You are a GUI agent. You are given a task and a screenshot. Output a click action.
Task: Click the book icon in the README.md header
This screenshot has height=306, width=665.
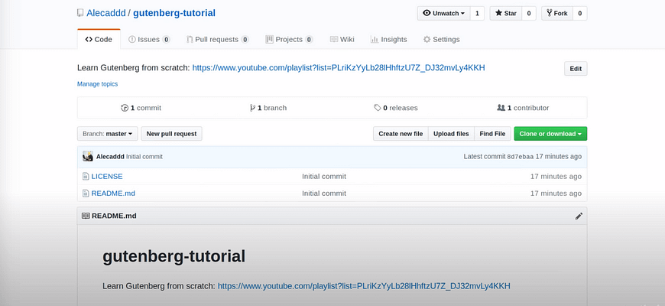(86, 216)
